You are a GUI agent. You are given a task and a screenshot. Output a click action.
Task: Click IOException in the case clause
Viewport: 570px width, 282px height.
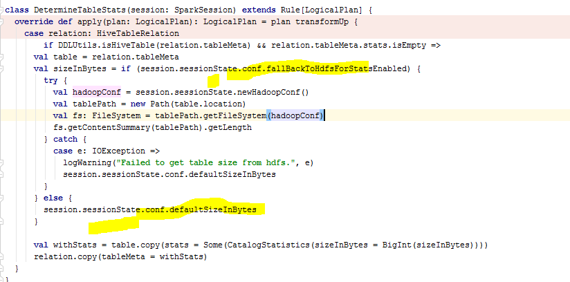[x=118, y=151]
